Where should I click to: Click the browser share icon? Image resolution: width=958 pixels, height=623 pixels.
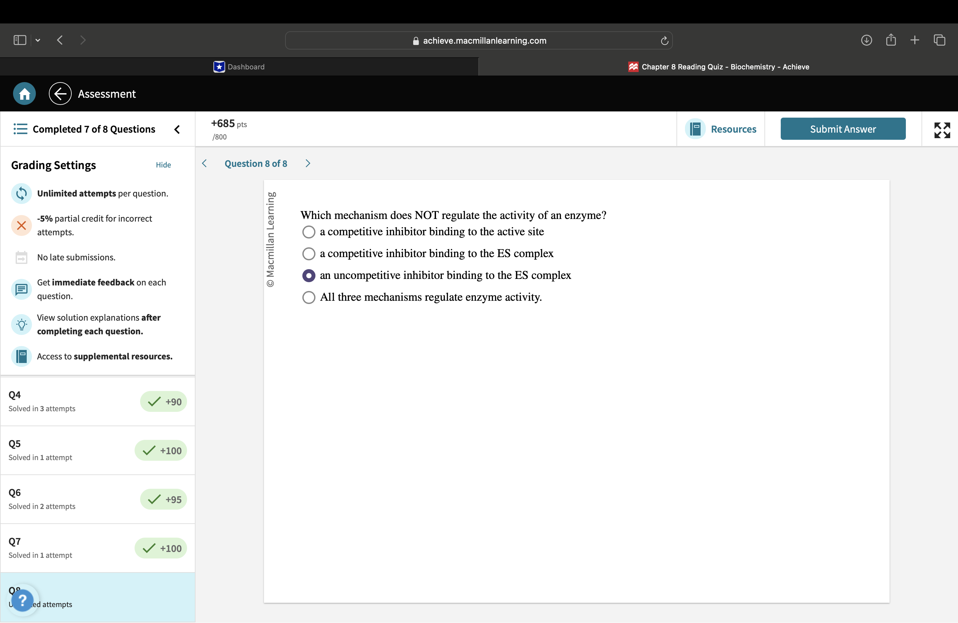pos(891,40)
